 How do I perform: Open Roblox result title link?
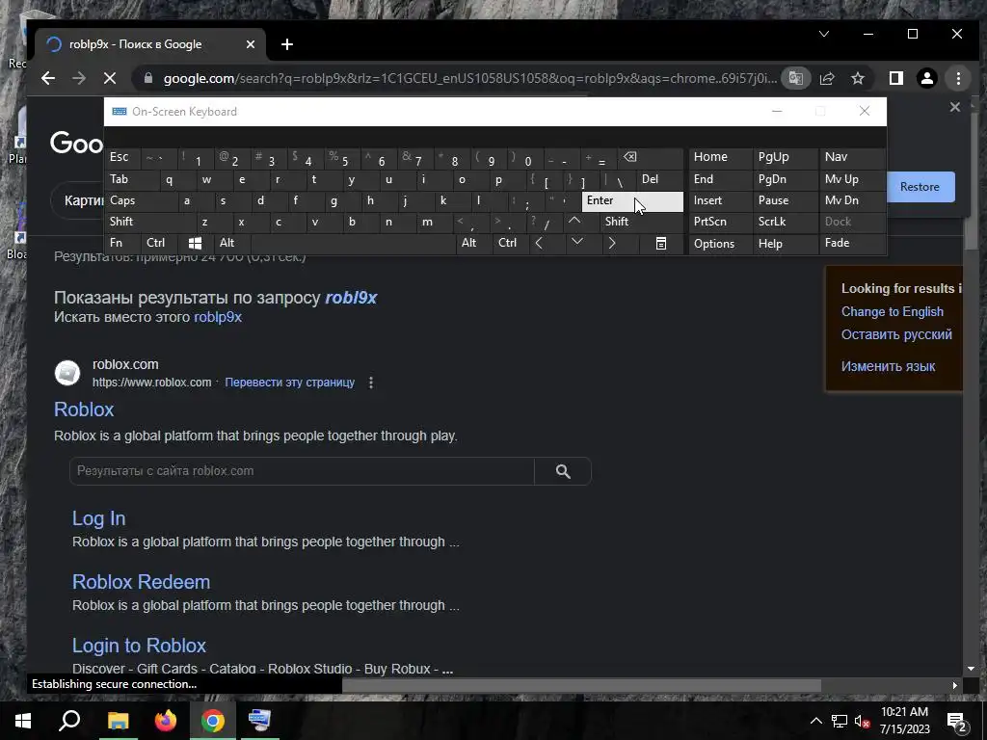84,410
